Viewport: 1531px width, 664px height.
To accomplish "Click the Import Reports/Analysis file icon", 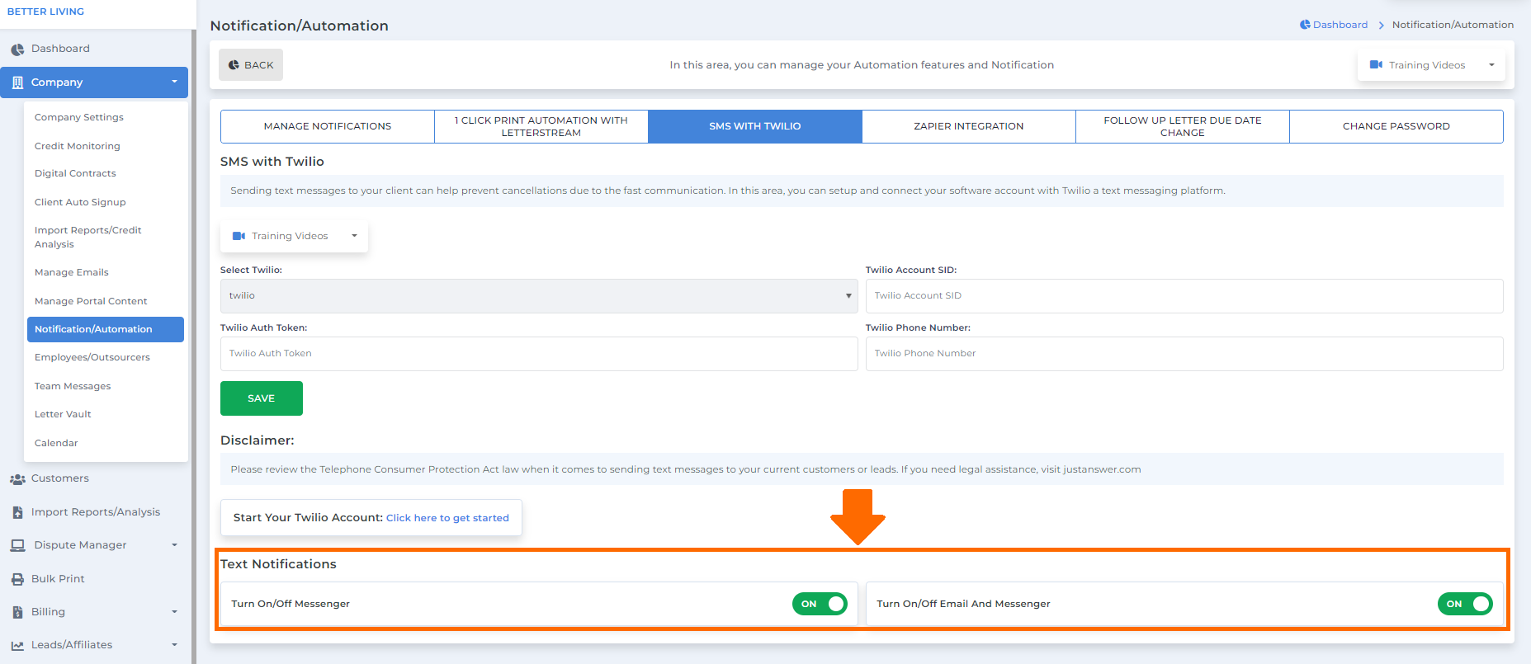I will 17,512.
